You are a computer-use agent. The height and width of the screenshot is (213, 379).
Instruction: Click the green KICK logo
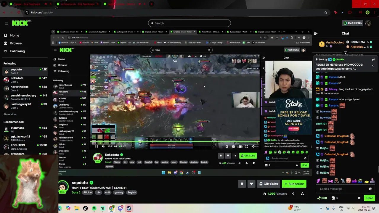click(x=21, y=23)
